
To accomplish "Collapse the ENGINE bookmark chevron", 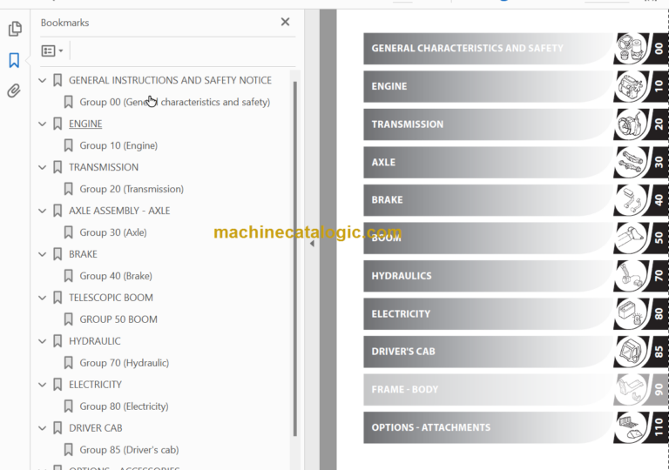I will pos(42,124).
